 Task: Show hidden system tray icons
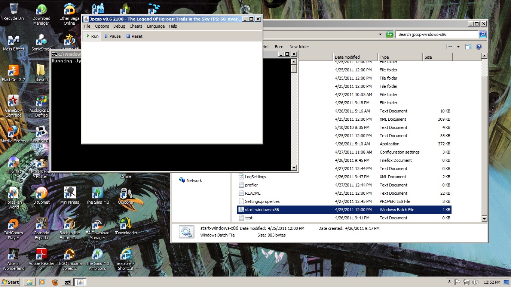coord(449,282)
